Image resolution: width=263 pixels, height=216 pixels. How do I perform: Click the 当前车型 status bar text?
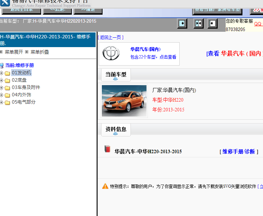(48, 21)
